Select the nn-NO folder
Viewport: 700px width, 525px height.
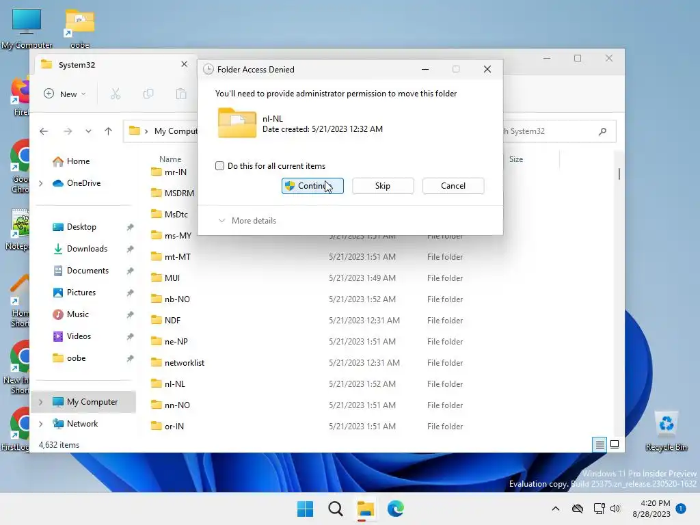click(x=170, y=405)
